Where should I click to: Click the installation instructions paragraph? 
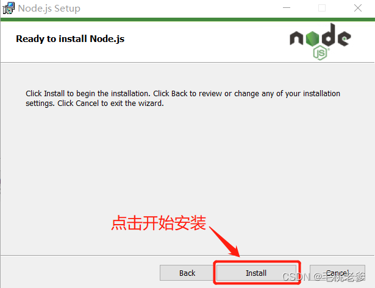[183, 98]
